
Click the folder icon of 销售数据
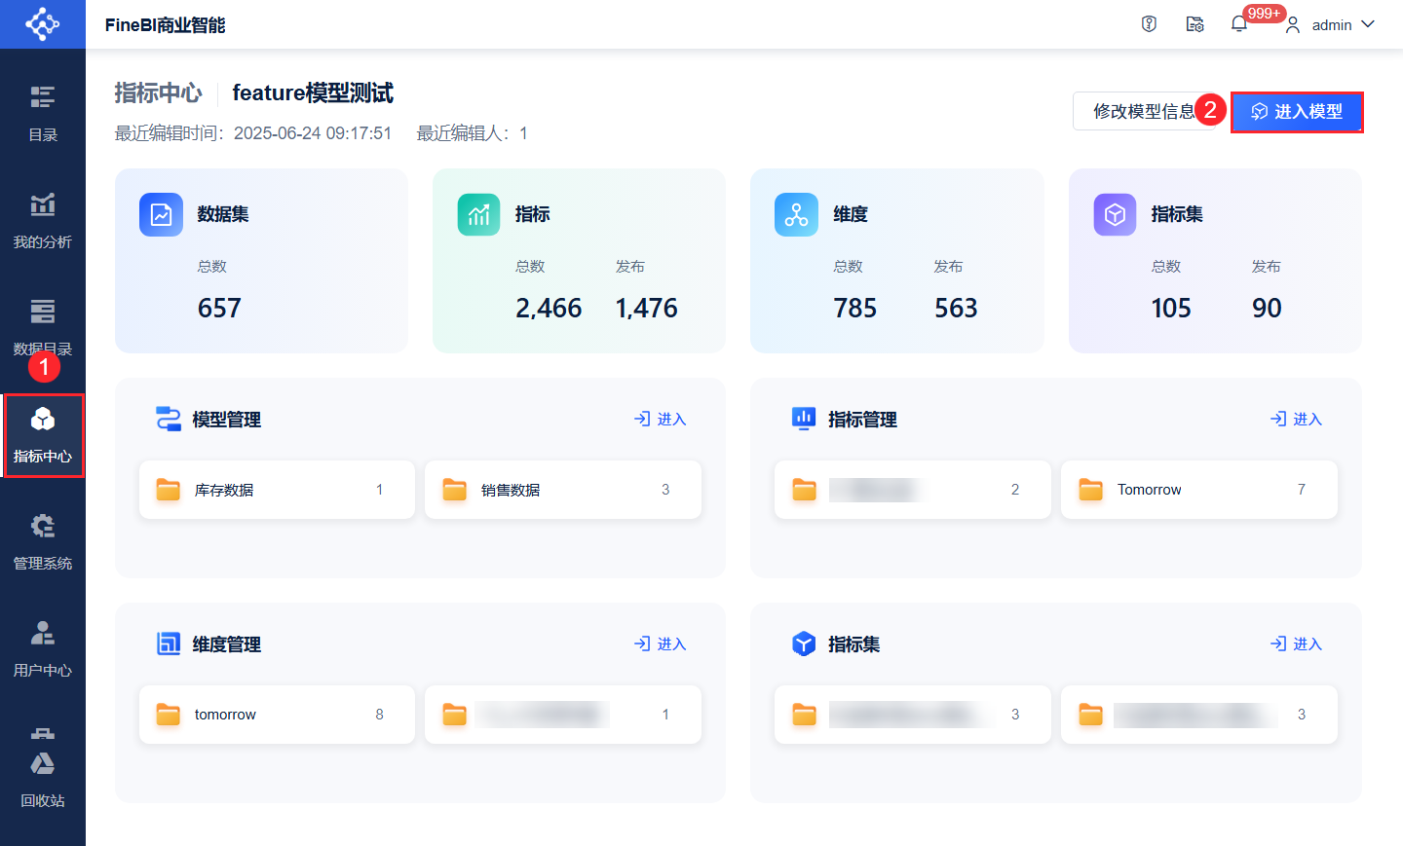click(x=455, y=490)
